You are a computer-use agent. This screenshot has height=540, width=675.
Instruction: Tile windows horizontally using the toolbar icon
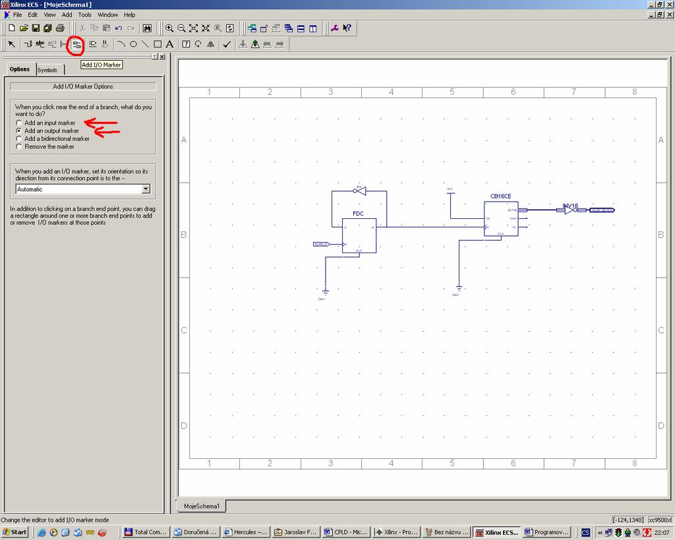click(x=301, y=28)
